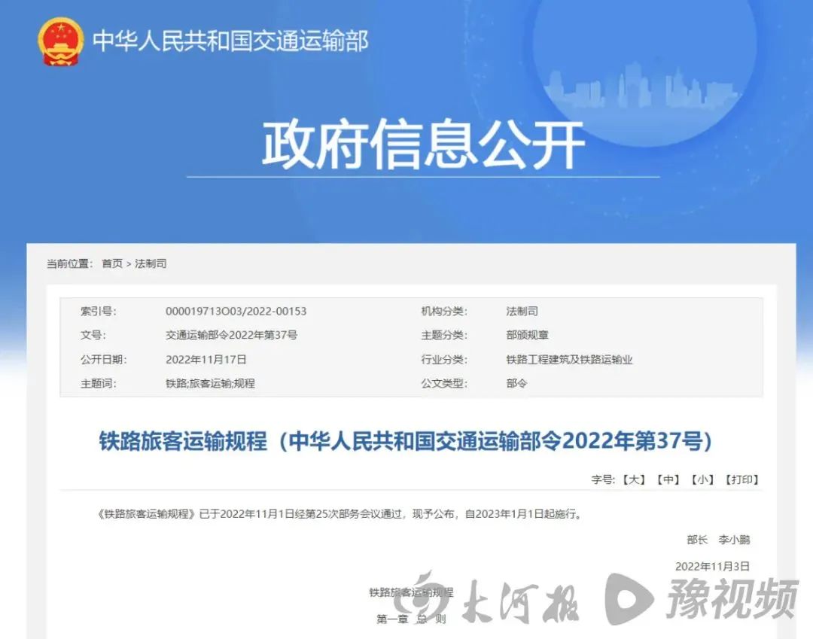Click the document number 交通运输部令2022年第37号
813x639 pixels.
[231, 335]
